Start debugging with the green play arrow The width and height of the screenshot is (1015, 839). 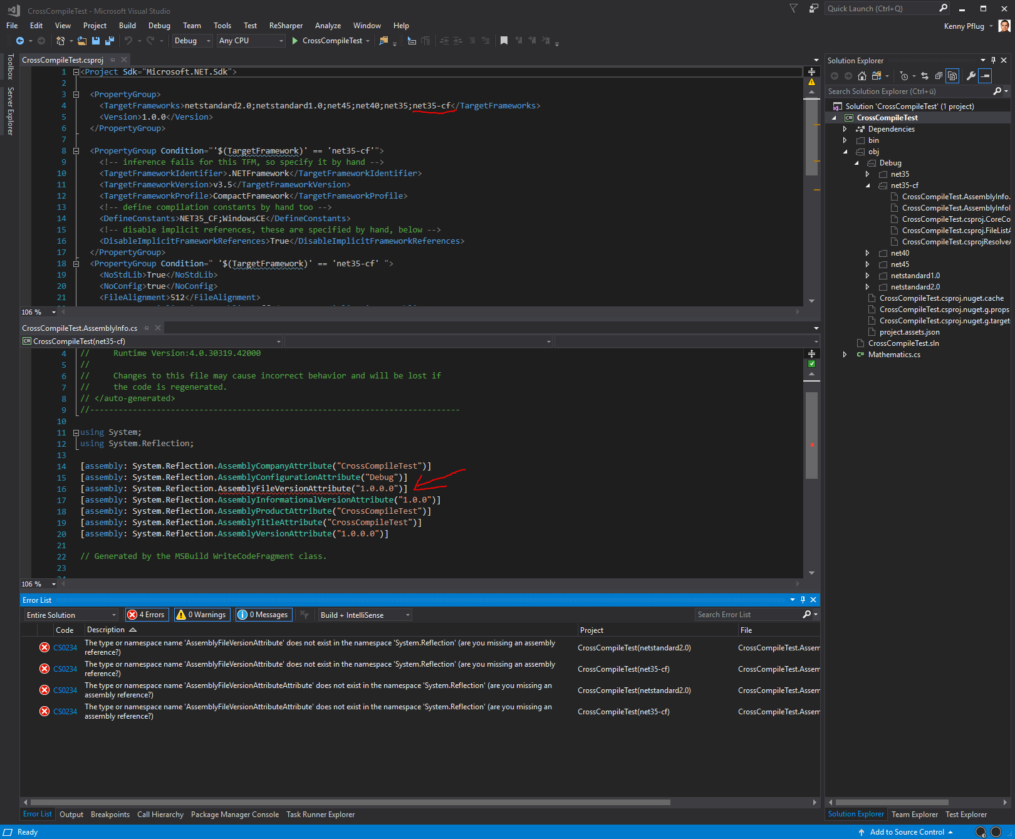pos(294,41)
